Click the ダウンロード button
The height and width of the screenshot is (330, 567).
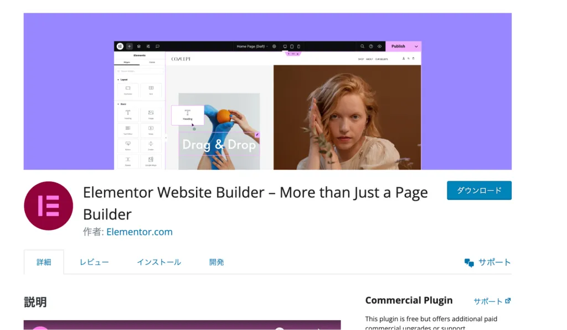[479, 190]
